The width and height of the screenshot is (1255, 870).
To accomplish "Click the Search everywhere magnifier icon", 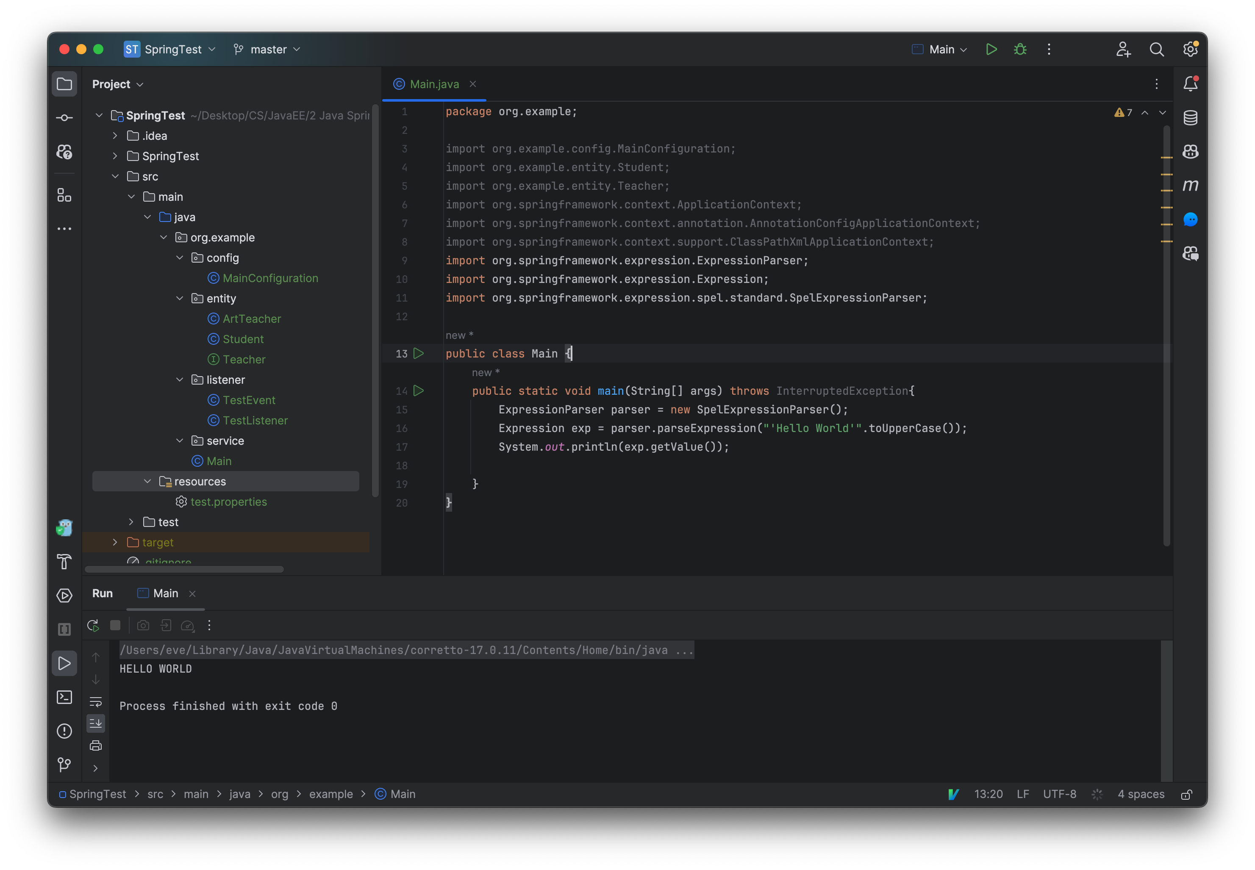I will pyautogui.click(x=1156, y=49).
